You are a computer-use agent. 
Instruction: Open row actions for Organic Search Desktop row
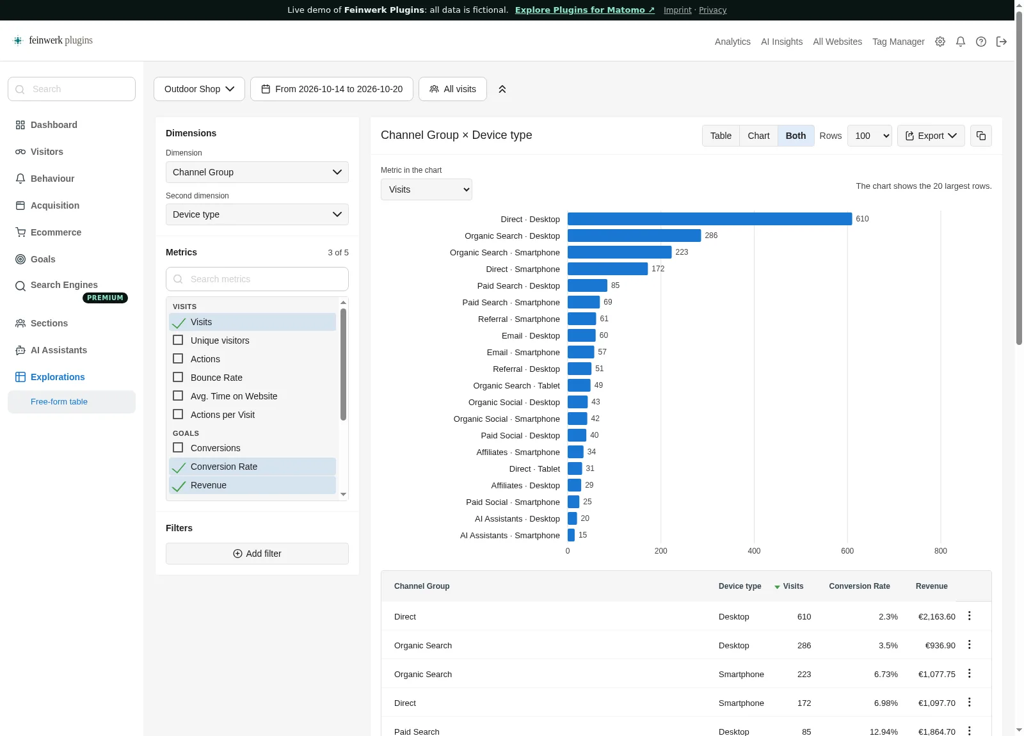tap(970, 644)
